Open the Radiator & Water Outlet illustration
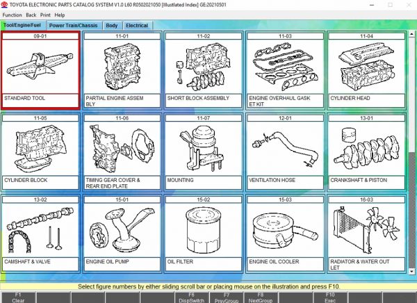The height and width of the screenshot is (303, 417). pos(366,230)
